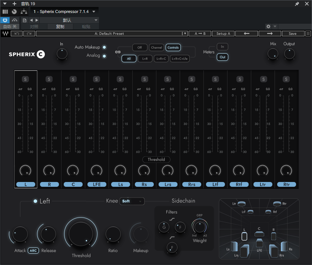Click the Attack knob
The height and width of the screenshot is (265, 312).
point(20,234)
